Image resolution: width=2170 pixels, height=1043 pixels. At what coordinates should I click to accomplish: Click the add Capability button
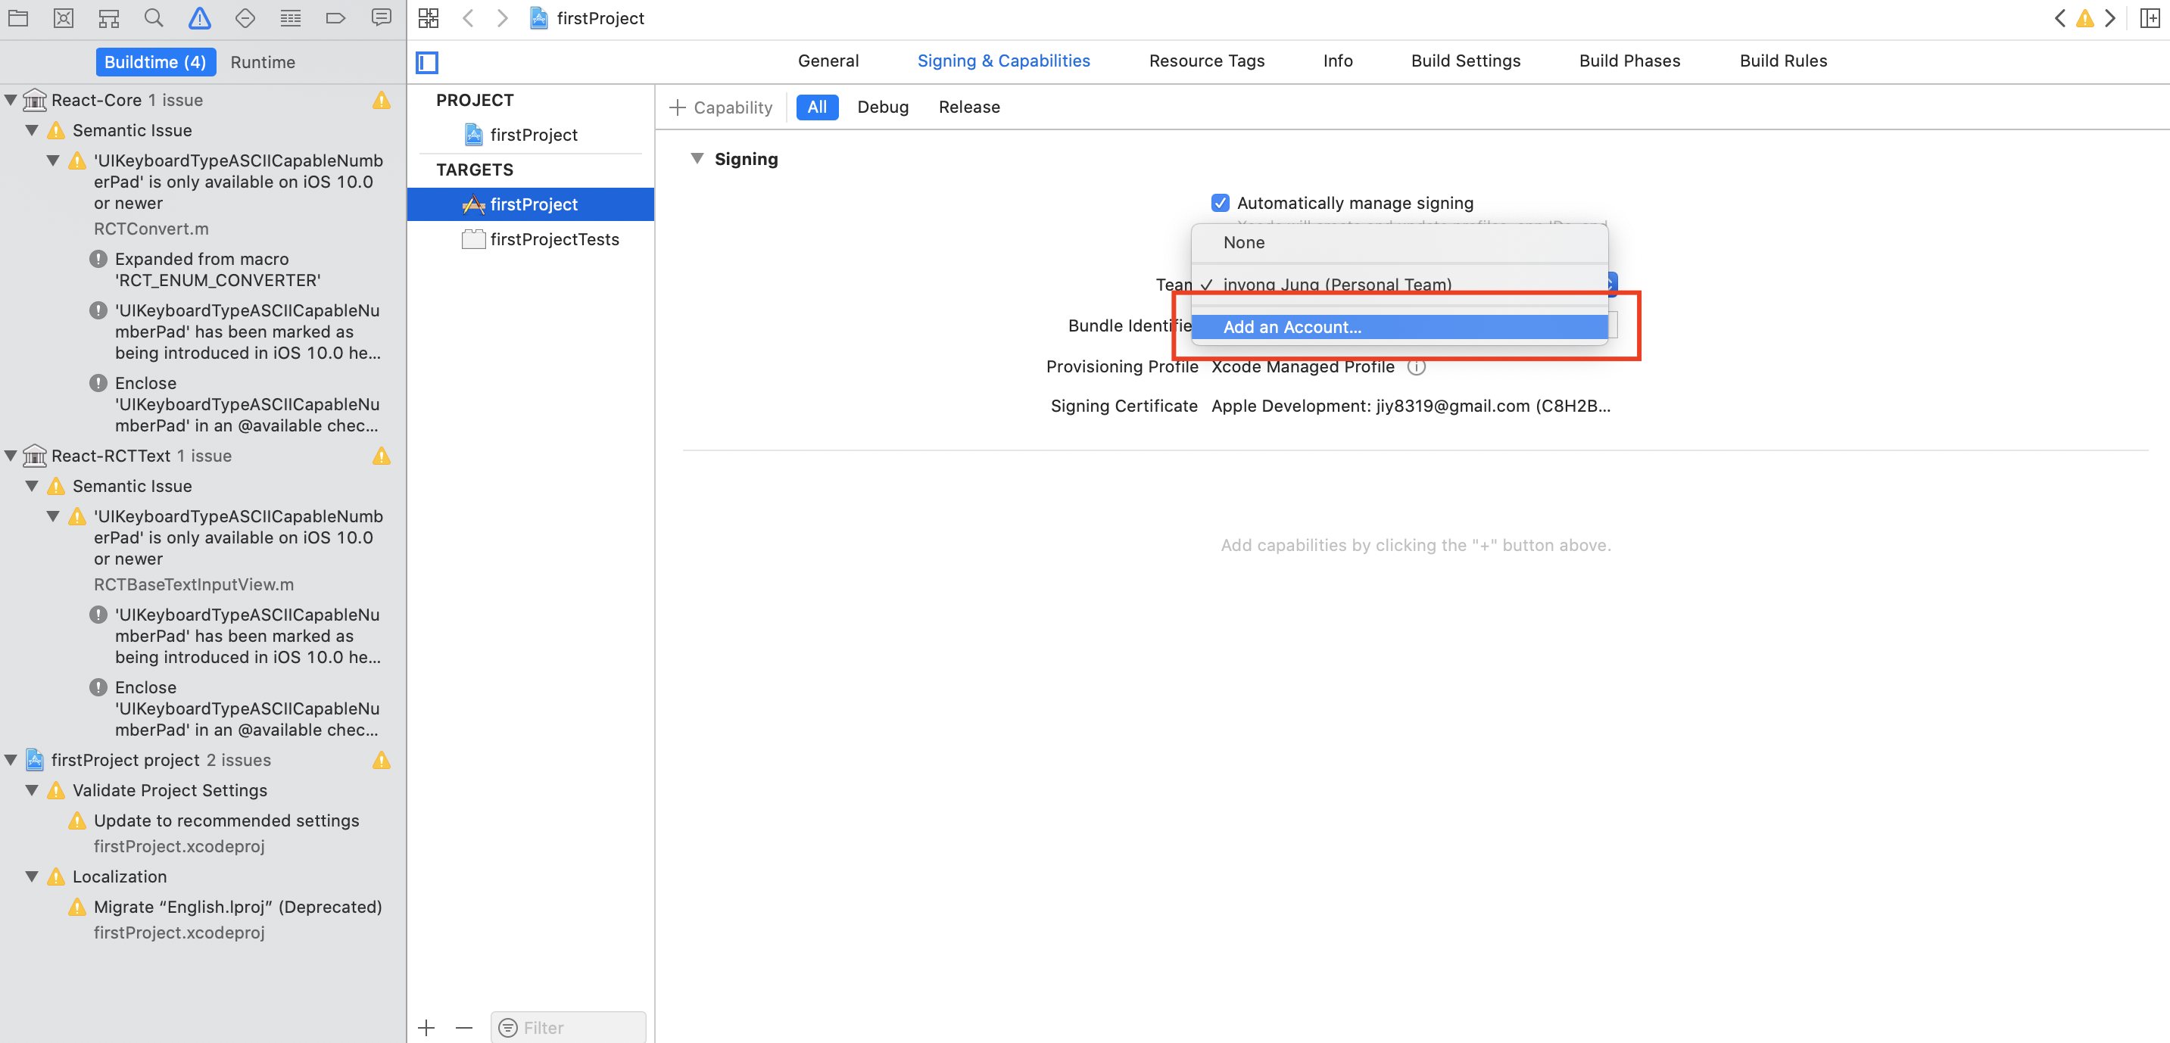(x=721, y=107)
